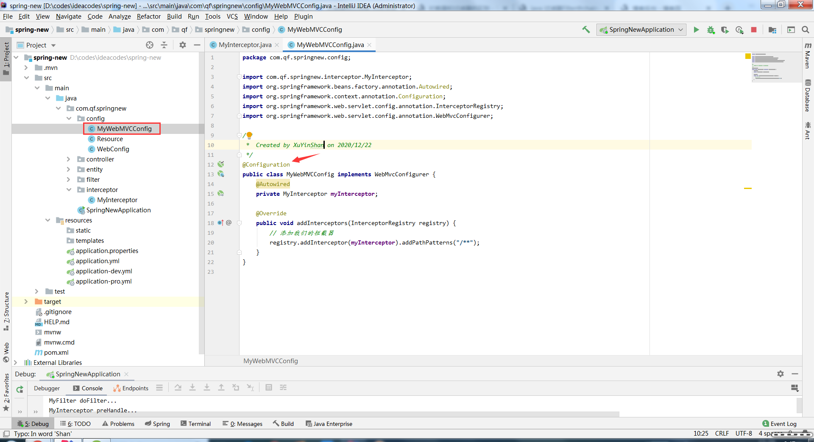Expand the target folder in project tree
The height and width of the screenshot is (442, 814).
click(26, 302)
